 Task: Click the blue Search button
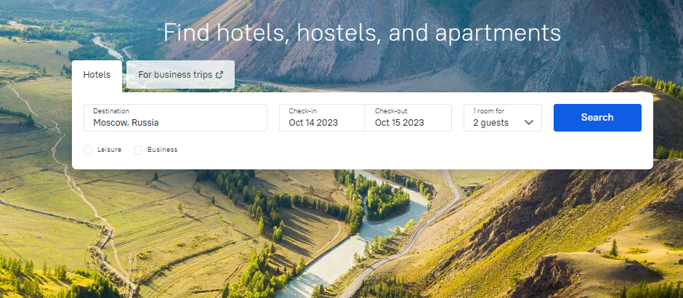pos(597,118)
